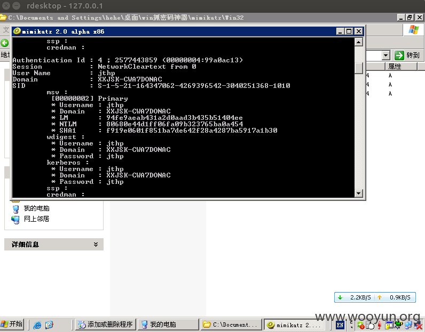Select mimikatz 2... taskbar button
This screenshot has width=425, height=332.
(x=294, y=324)
